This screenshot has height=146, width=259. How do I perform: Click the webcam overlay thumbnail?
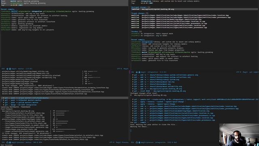[239, 135]
